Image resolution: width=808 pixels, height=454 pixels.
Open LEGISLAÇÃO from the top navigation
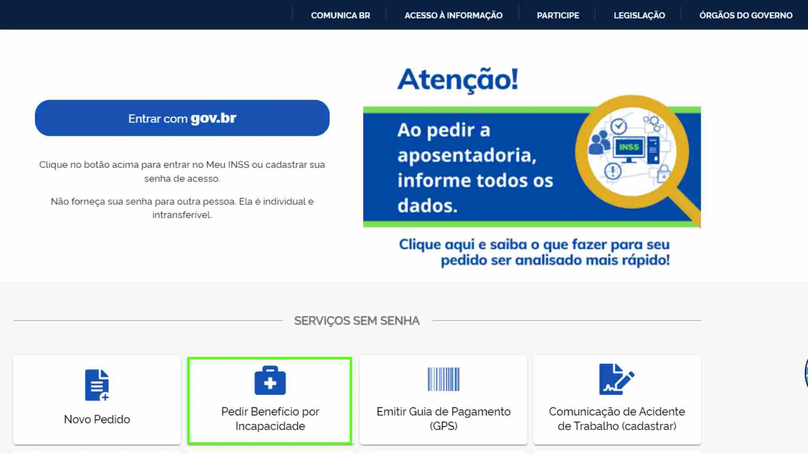click(639, 16)
